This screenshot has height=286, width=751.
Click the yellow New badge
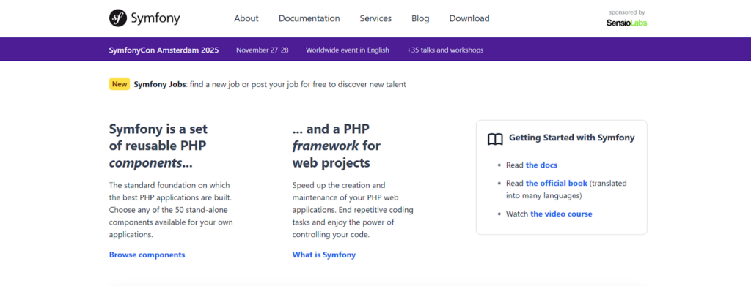click(120, 84)
